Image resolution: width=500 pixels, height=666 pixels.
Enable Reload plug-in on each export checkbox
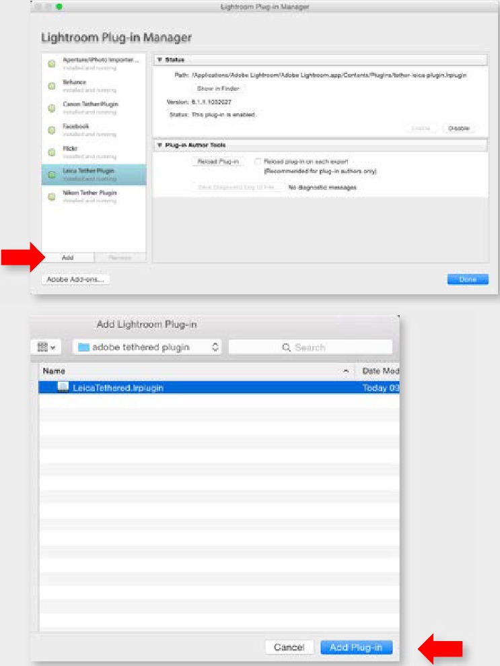(257, 162)
